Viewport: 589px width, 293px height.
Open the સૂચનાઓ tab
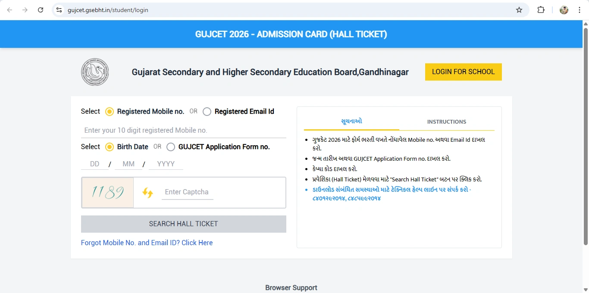click(351, 122)
